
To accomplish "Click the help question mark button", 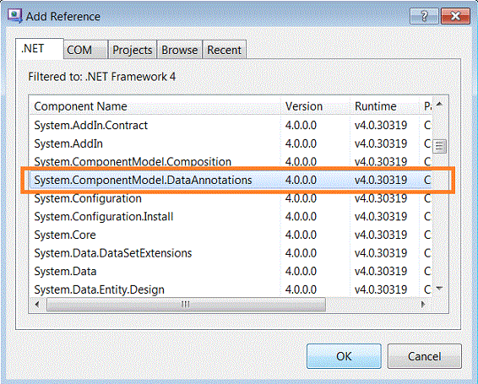I will pos(424,15).
